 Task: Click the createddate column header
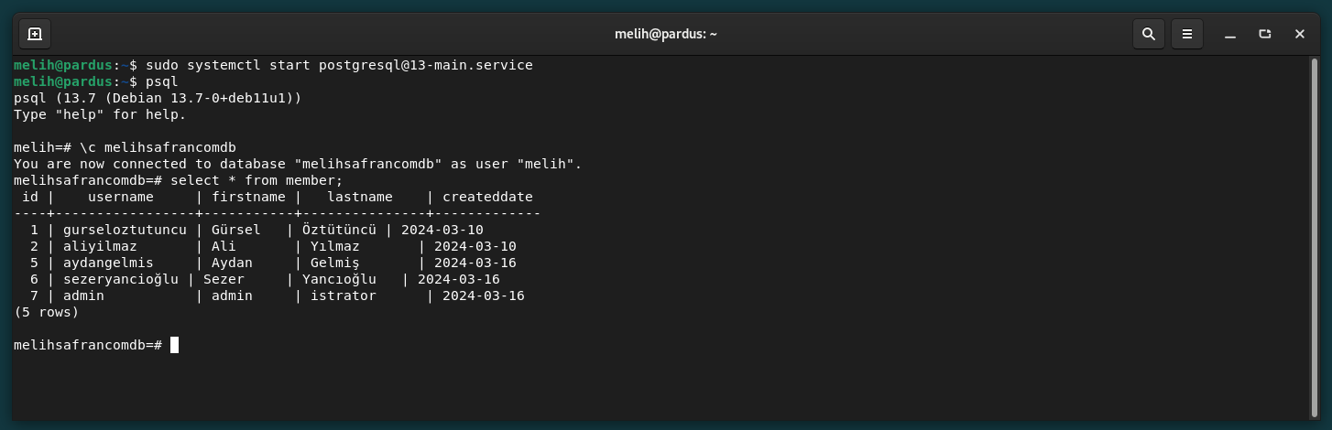[487, 197]
